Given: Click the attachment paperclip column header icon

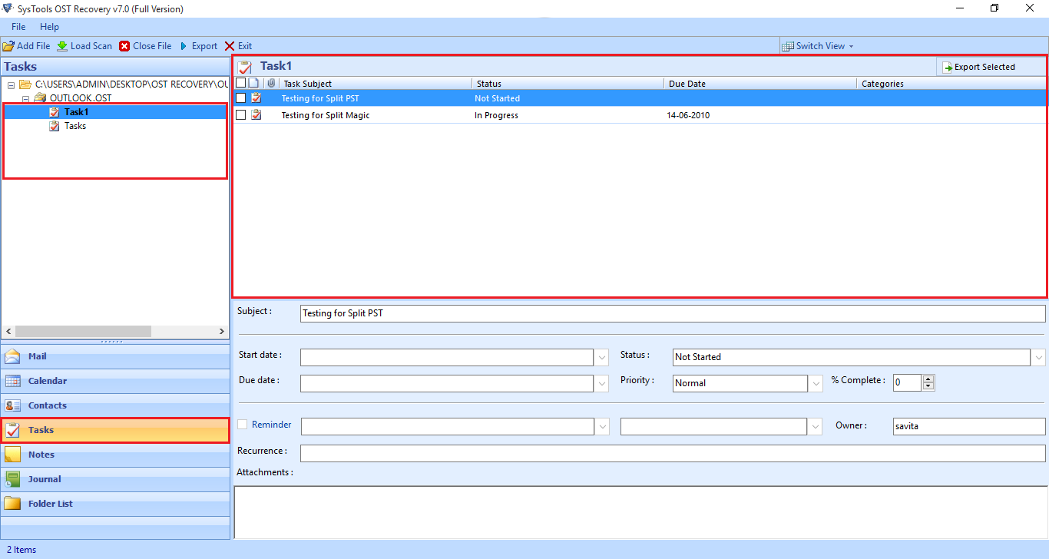Looking at the screenshot, I should point(271,83).
